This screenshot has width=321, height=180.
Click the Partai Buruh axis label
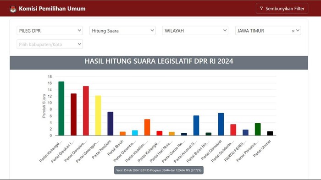[116, 147]
